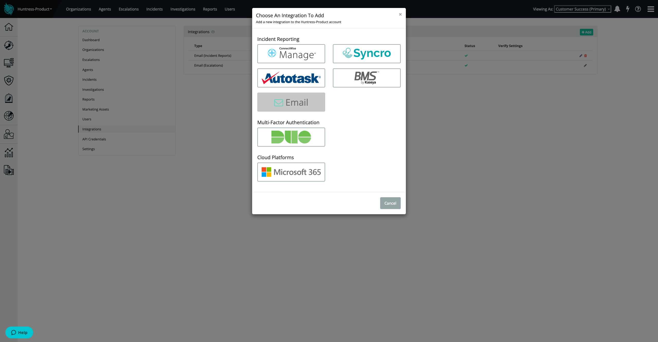
Task: Open the birdcage canary sidebar icon
Action: point(9,98)
